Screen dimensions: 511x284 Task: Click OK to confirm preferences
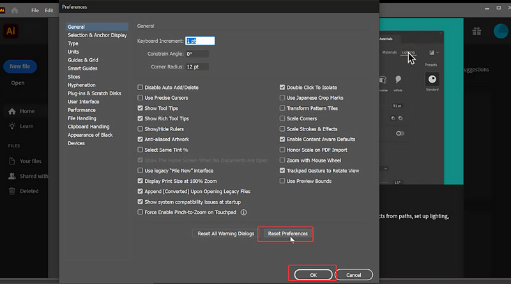click(313, 274)
